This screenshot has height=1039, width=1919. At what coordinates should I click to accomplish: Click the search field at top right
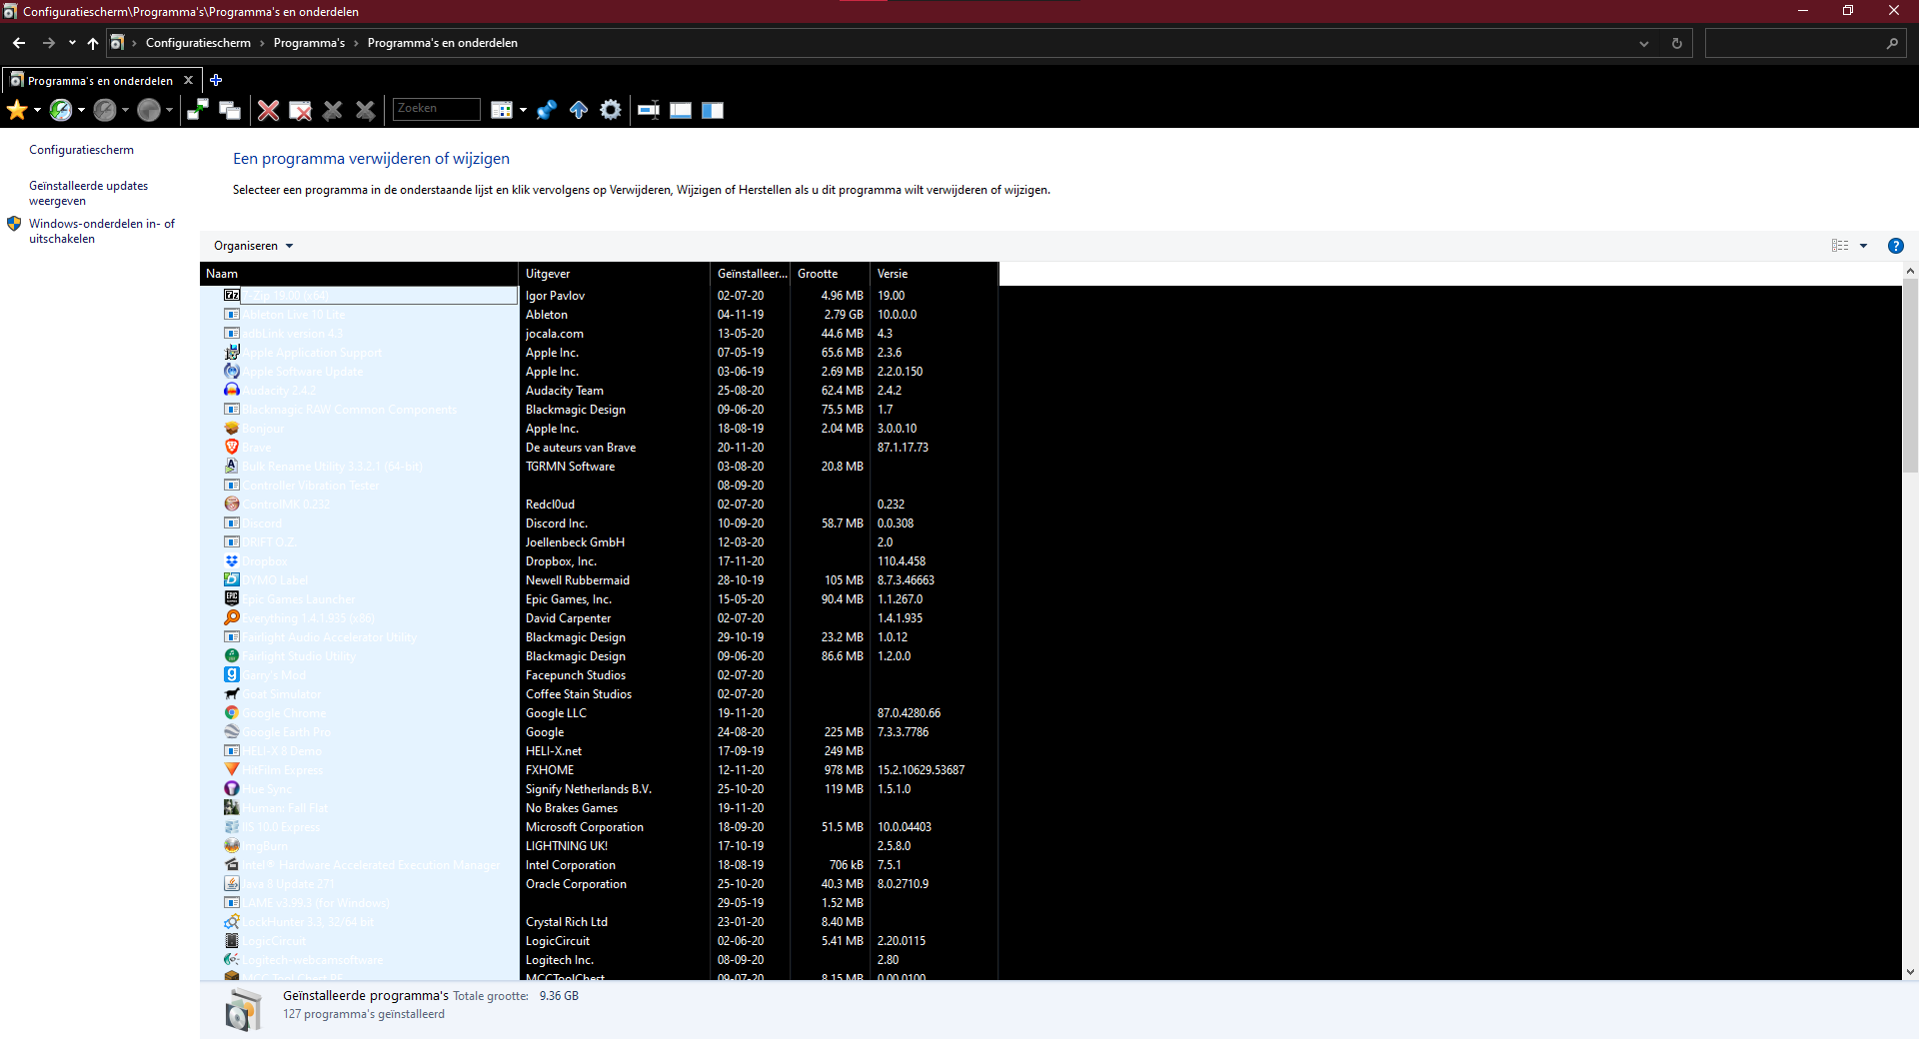click(1805, 43)
